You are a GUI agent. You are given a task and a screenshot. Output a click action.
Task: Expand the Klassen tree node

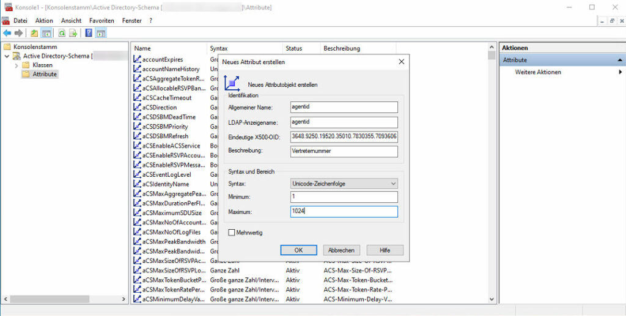pos(17,65)
